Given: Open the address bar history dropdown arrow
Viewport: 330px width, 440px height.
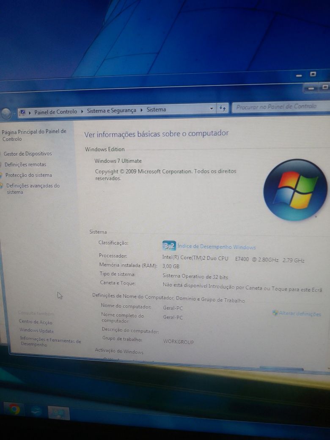Looking at the screenshot, I should tap(212, 108).
